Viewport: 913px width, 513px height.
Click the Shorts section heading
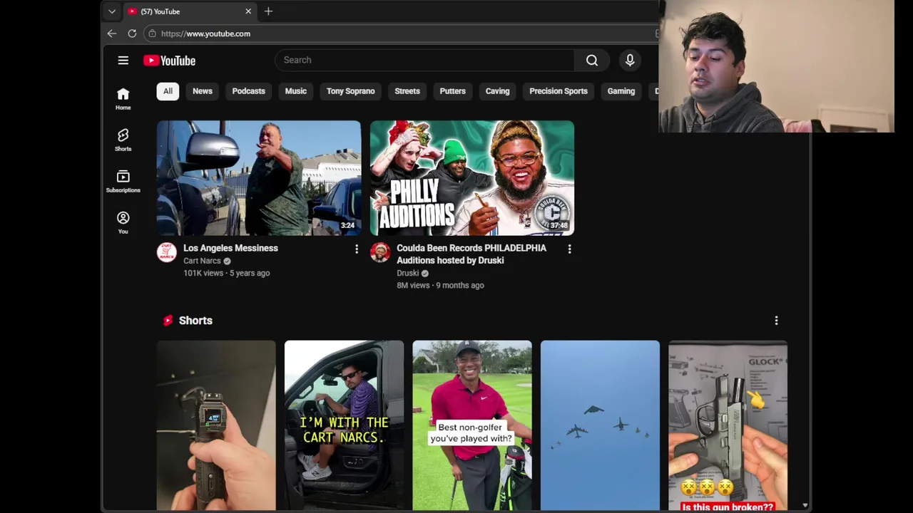pos(195,321)
